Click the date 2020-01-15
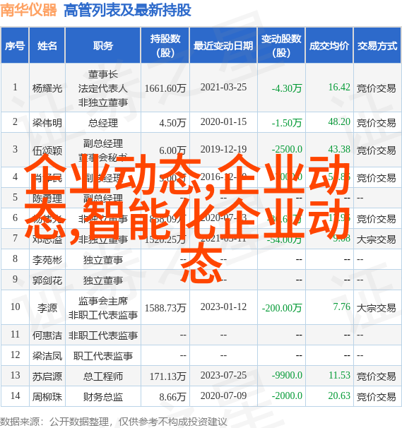The width and height of the screenshot is (402, 428). click(x=223, y=121)
